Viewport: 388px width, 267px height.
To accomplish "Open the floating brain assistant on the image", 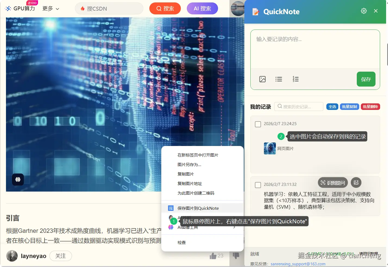I will click(17, 179).
